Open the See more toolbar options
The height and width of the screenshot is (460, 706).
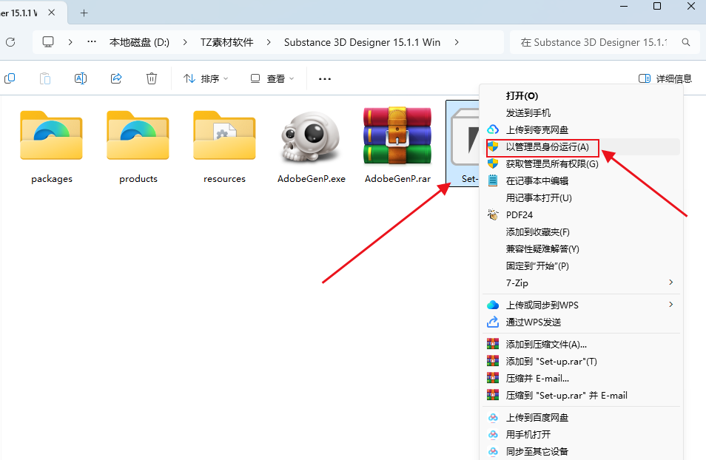click(325, 79)
